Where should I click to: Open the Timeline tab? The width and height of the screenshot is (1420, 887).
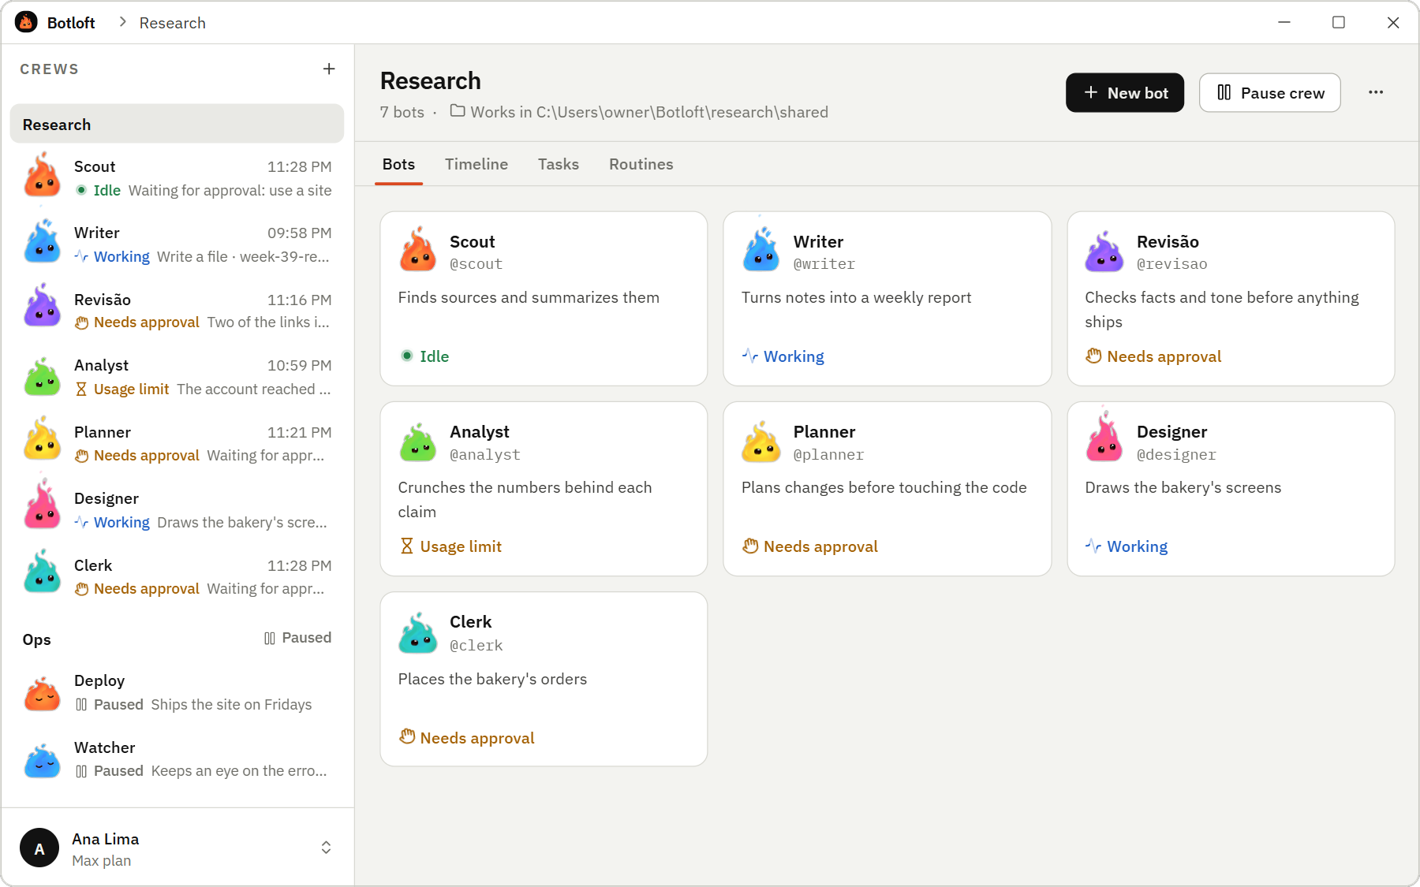pyautogui.click(x=476, y=164)
